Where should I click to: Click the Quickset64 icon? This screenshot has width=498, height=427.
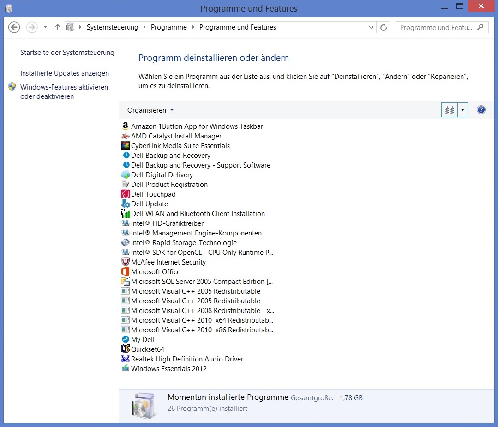click(126, 349)
